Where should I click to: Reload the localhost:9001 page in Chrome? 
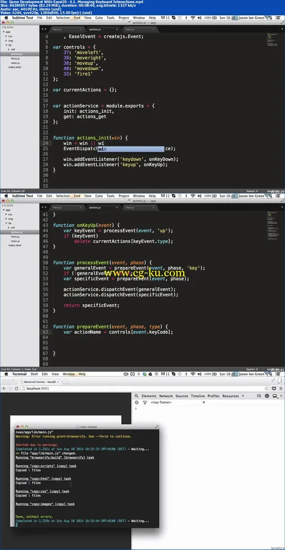pos(17,388)
